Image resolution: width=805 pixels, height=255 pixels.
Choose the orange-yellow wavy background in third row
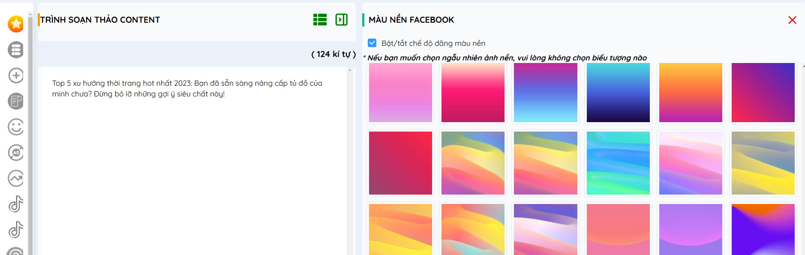(x=400, y=229)
